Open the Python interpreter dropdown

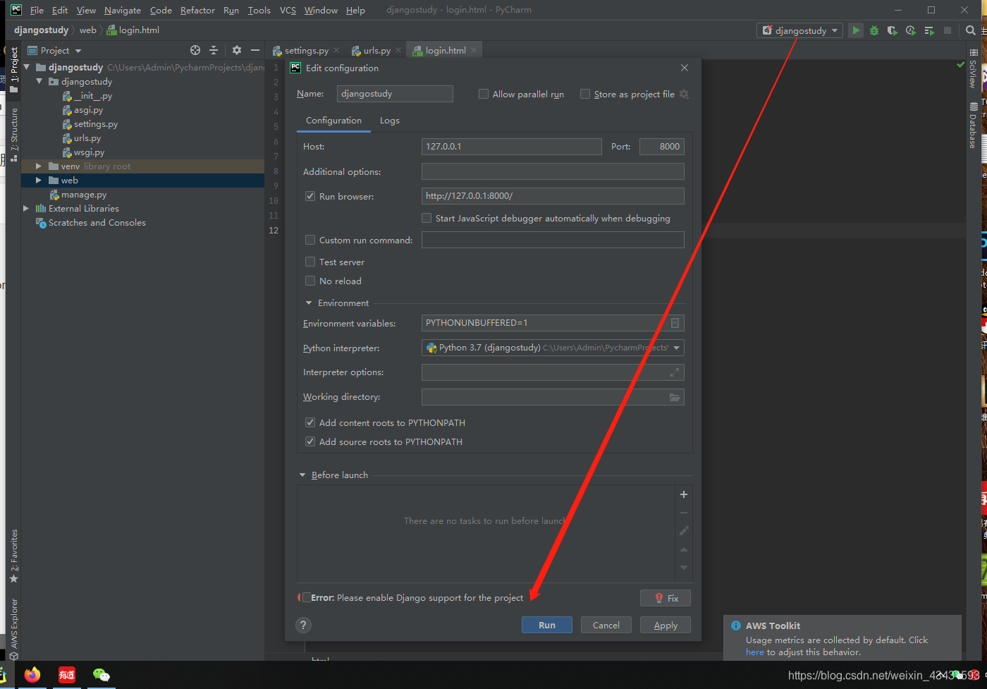click(553, 348)
